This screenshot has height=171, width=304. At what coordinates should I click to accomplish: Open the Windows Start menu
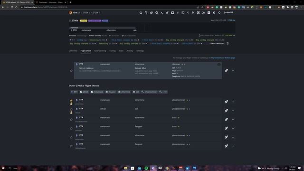pos(3,168)
